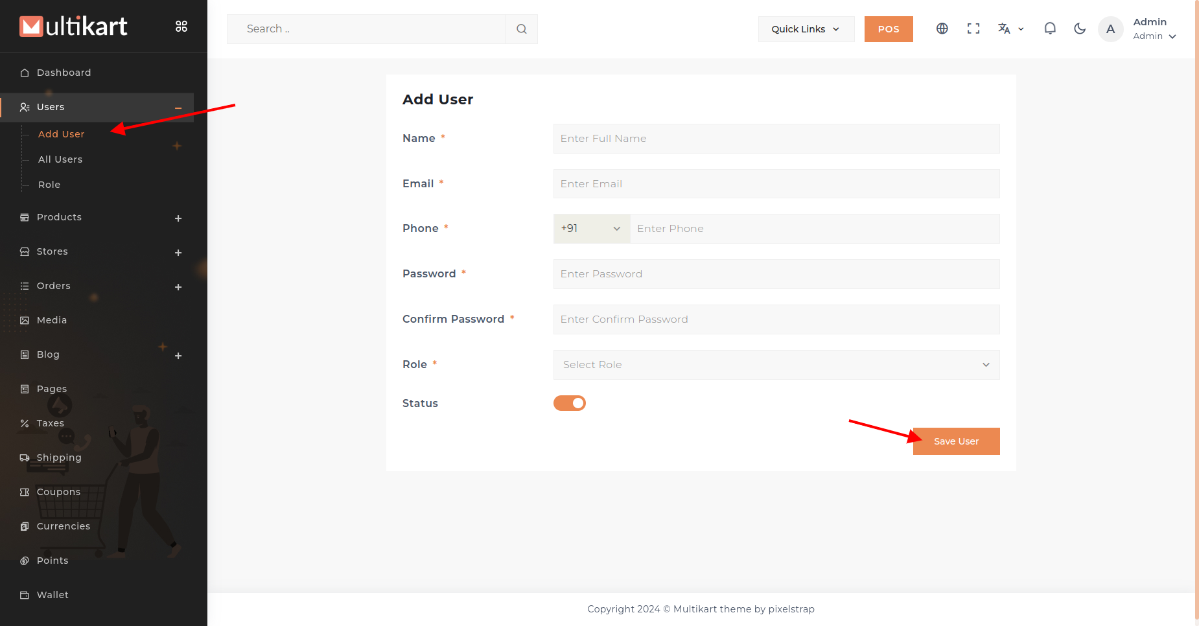Open the +91 country code dropdown
1199x626 pixels.
pos(591,229)
